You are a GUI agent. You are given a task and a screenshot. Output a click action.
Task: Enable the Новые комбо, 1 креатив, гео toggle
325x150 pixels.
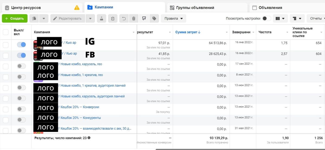coord(21,77)
